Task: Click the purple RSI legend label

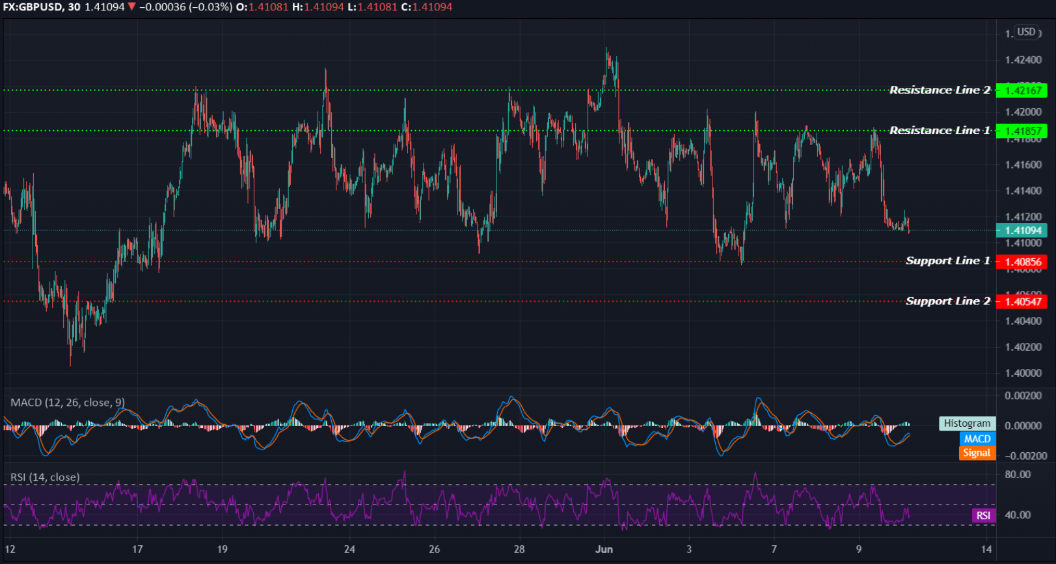Action: point(983,516)
